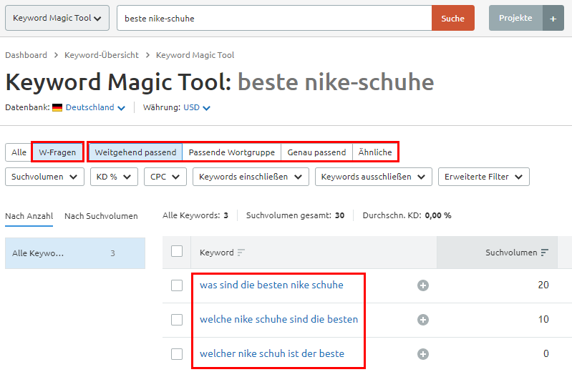Open keyword 'welche nike schuhe sind die besten'
The image size is (572, 372).
tap(278, 319)
